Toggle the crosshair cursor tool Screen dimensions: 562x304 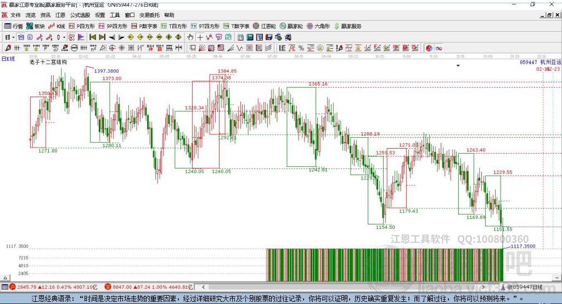pyautogui.click(x=200, y=37)
